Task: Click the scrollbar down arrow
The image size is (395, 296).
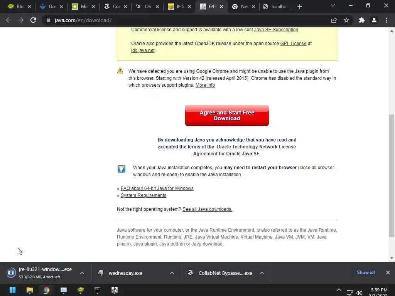Action: 392,258
